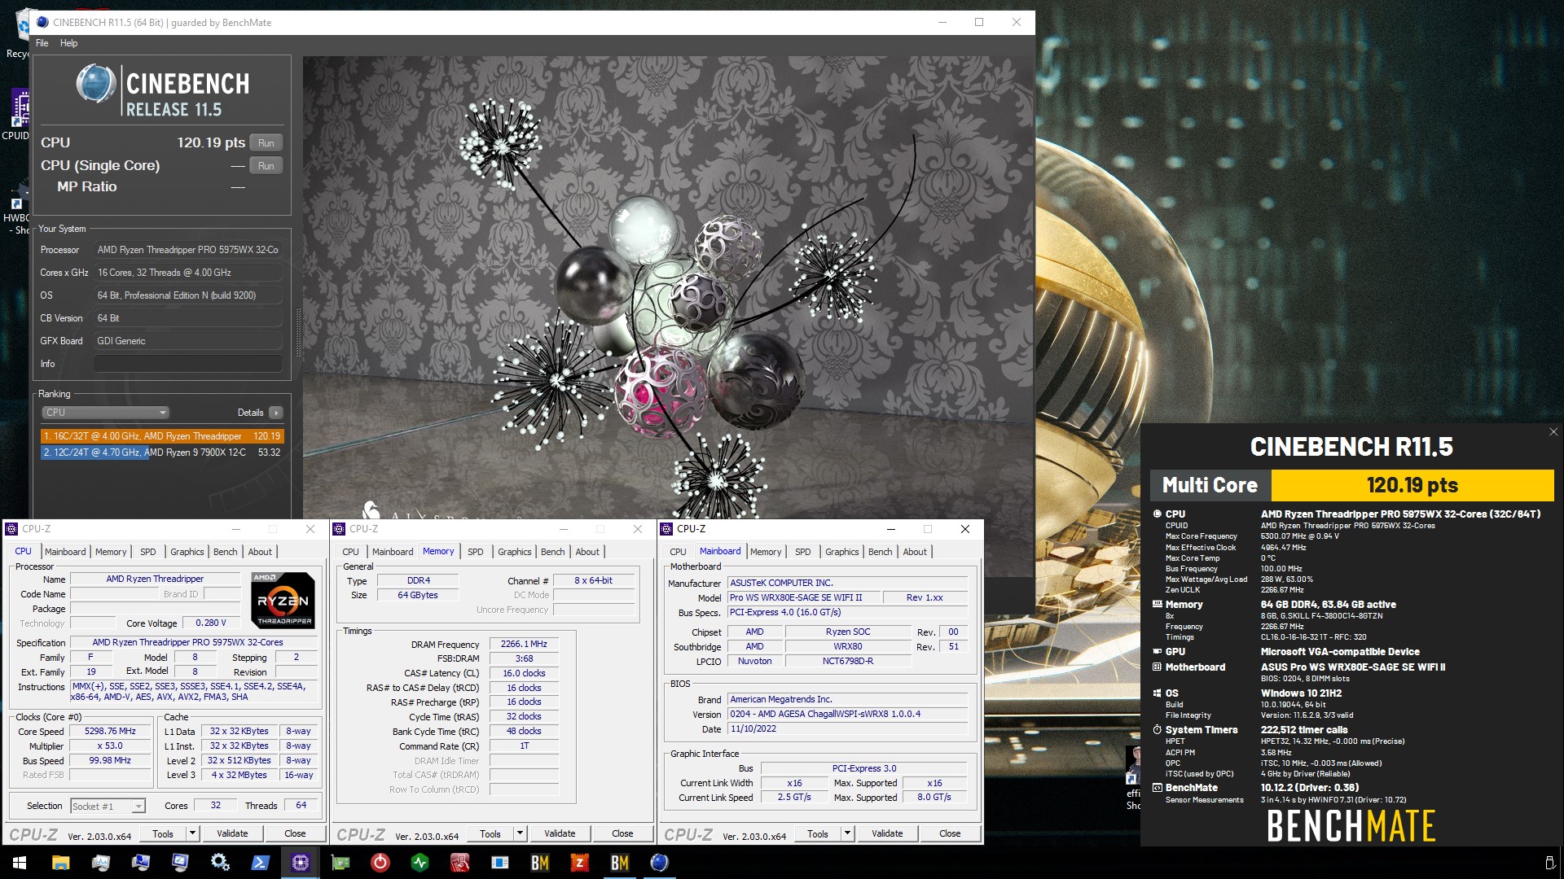Open File Explorer from the taskbar

pyautogui.click(x=60, y=862)
